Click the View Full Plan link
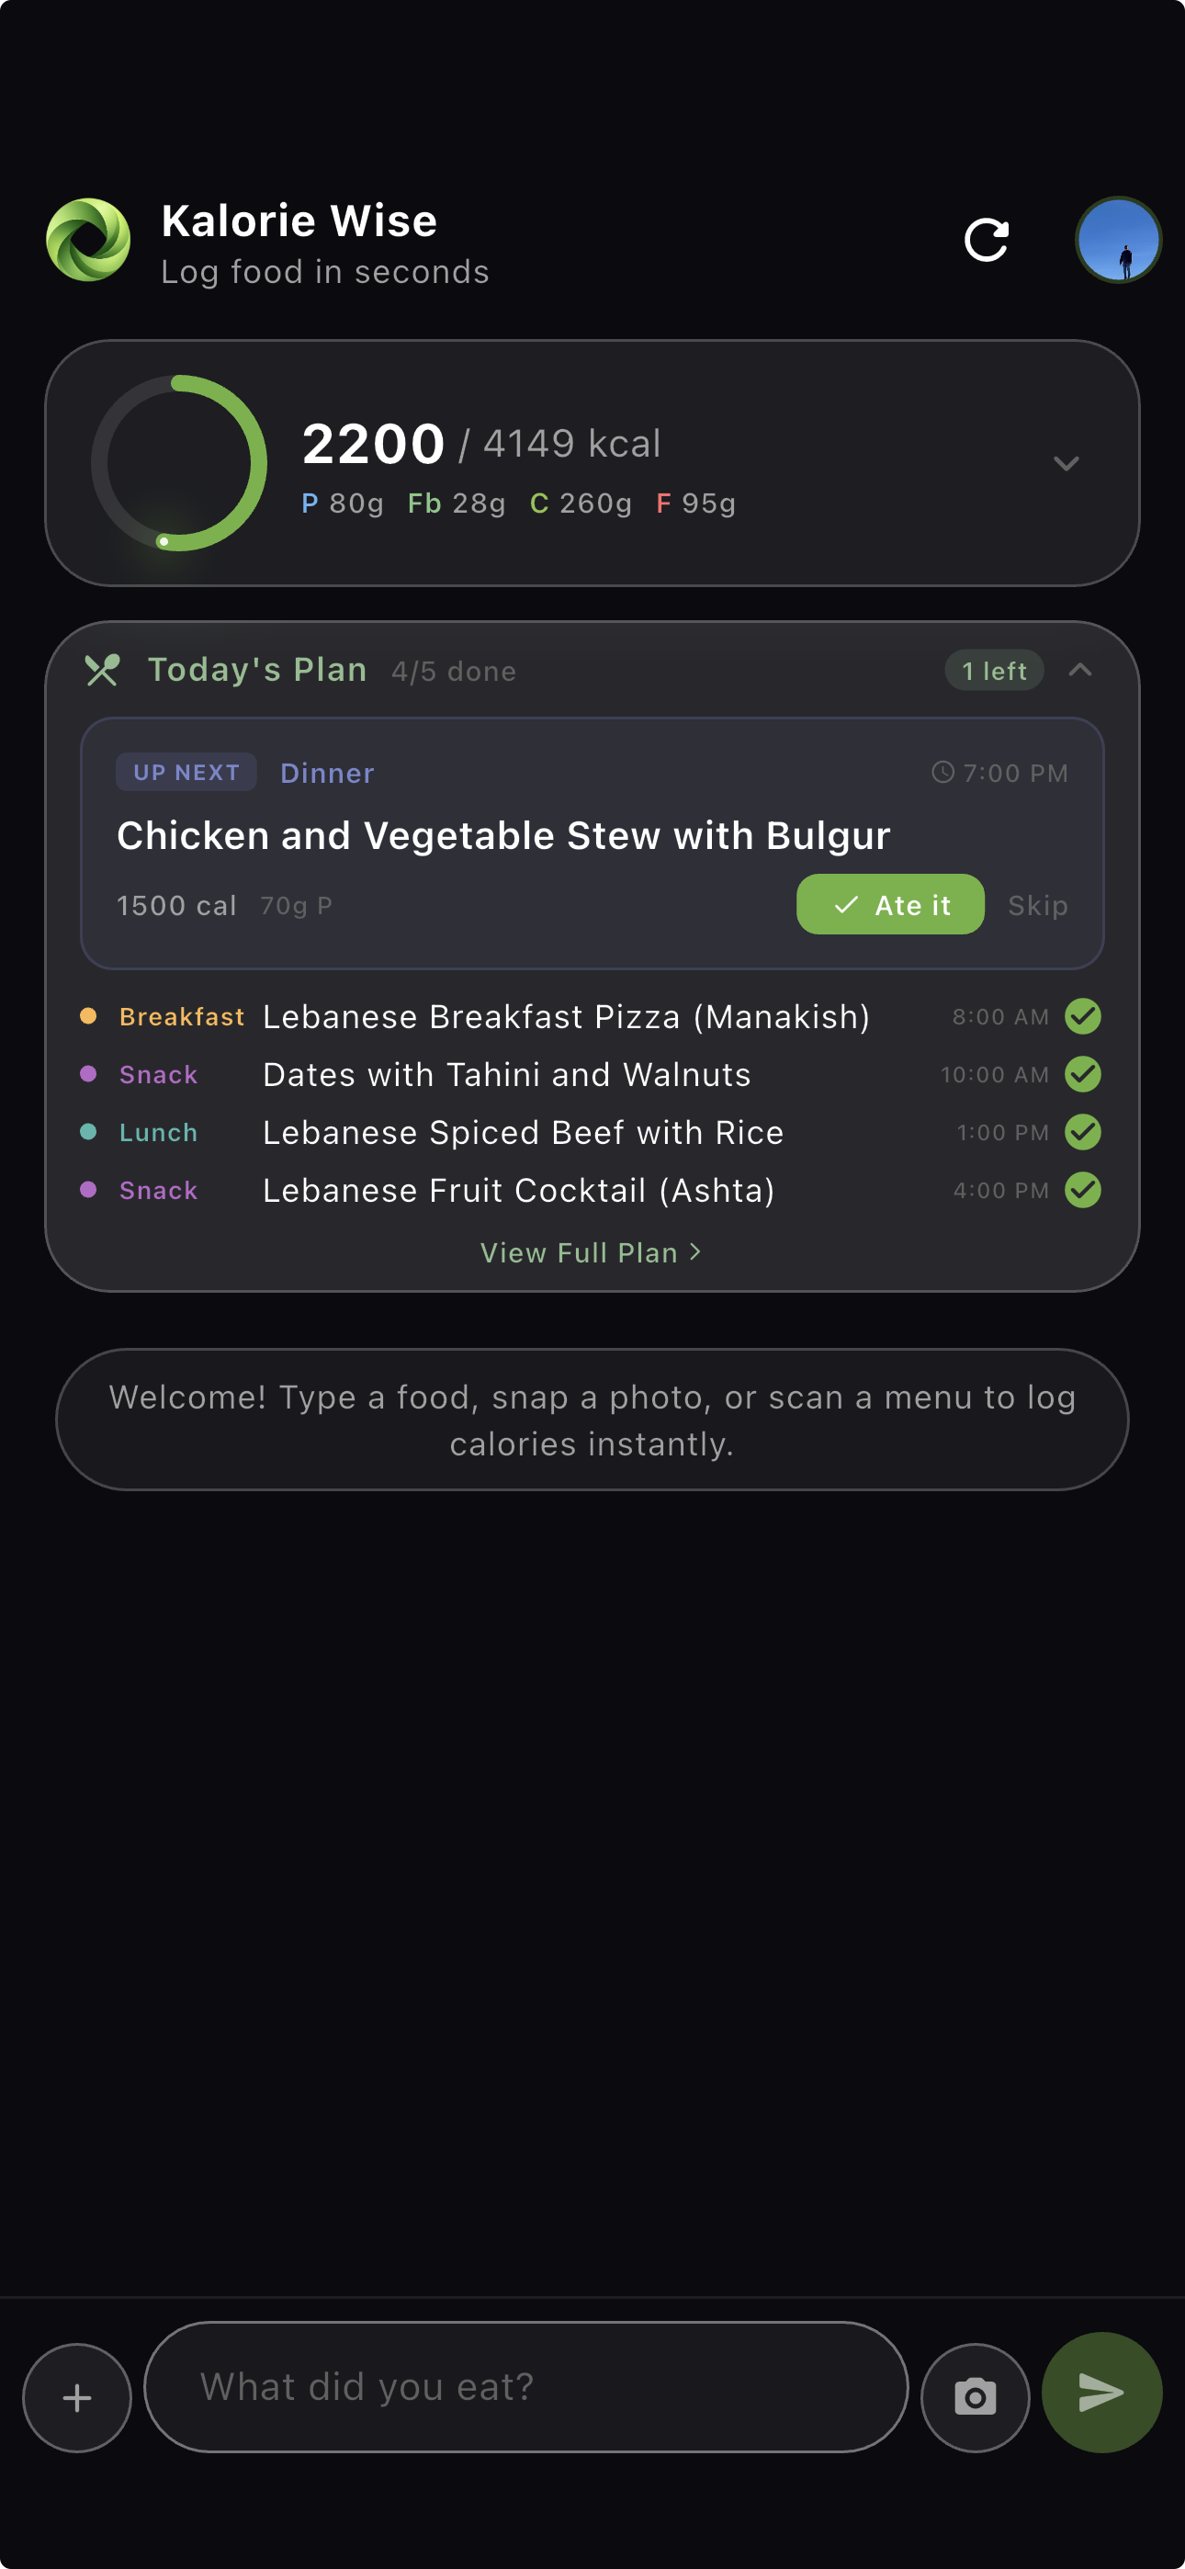 (x=591, y=1252)
